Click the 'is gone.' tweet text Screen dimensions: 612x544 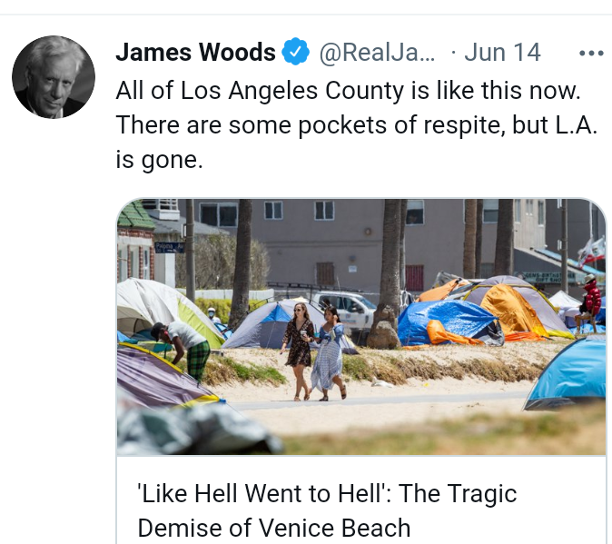pos(159,160)
